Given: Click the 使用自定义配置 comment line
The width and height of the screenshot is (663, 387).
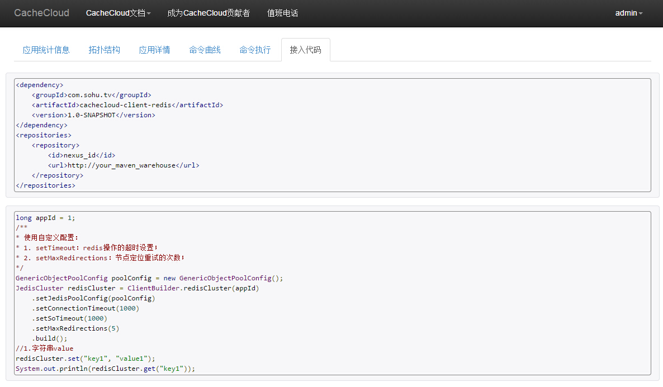Looking at the screenshot, I should (x=47, y=238).
